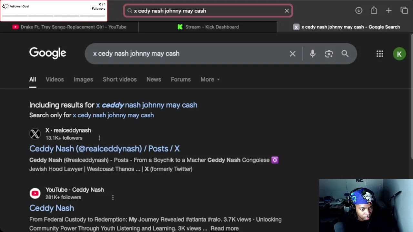Clear the Google search box
Image resolution: width=413 pixels, height=232 pixels.
(293, 54)
